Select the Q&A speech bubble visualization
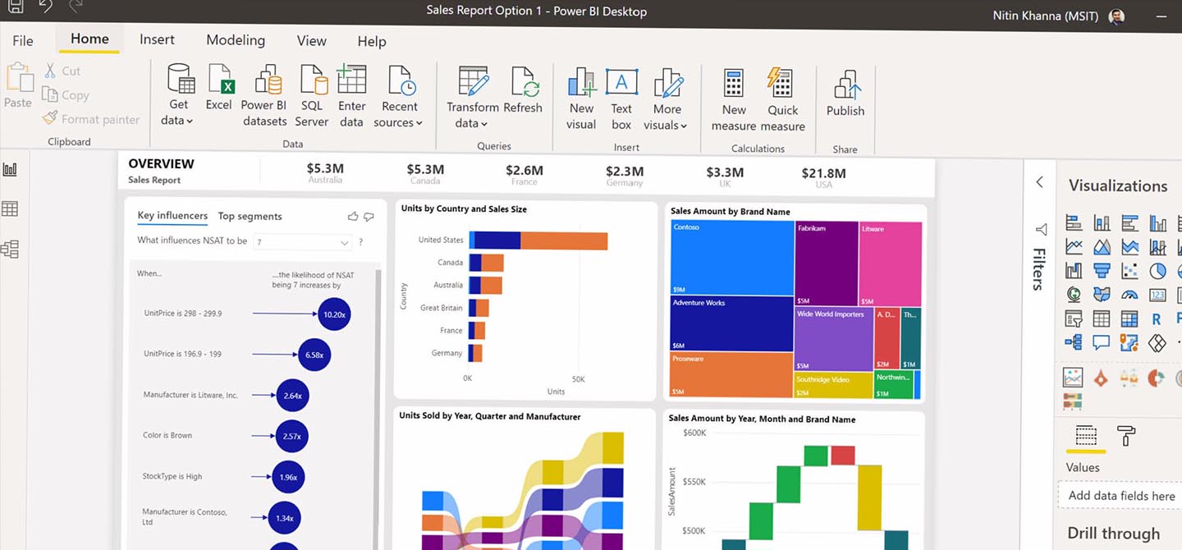 coord(1102,342)
